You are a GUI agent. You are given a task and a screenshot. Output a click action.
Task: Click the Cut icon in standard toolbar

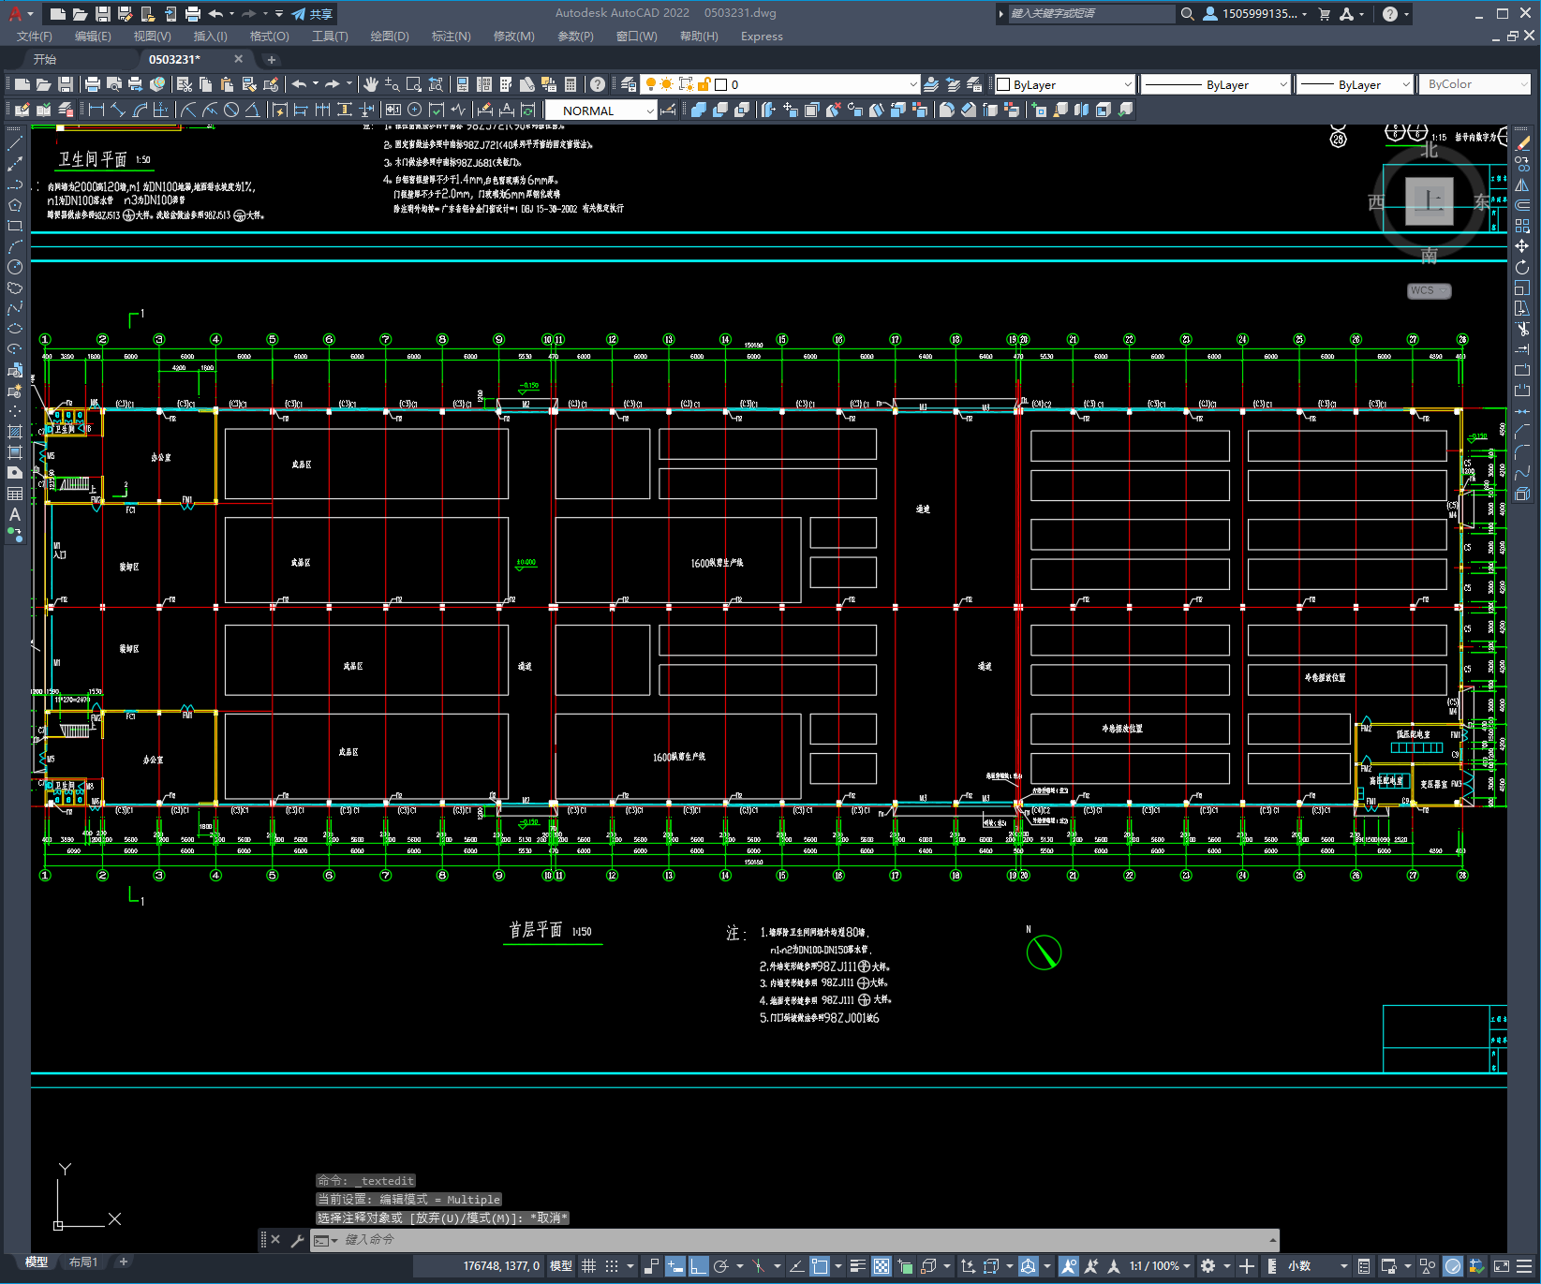pyautogui.click(x=184, y=84)
